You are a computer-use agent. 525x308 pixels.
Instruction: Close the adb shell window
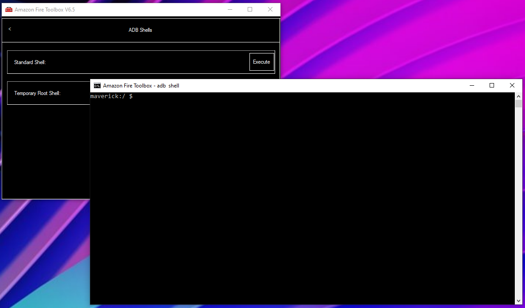click(512, 86)
